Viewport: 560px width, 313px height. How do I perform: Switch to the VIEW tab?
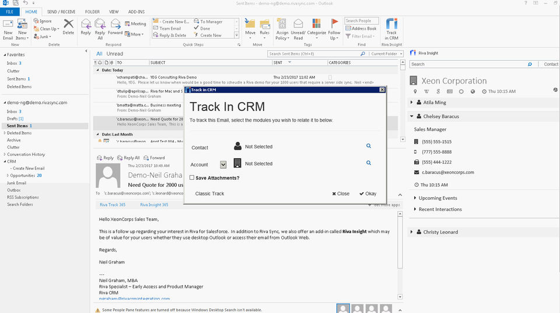click(x=114, y=12)
